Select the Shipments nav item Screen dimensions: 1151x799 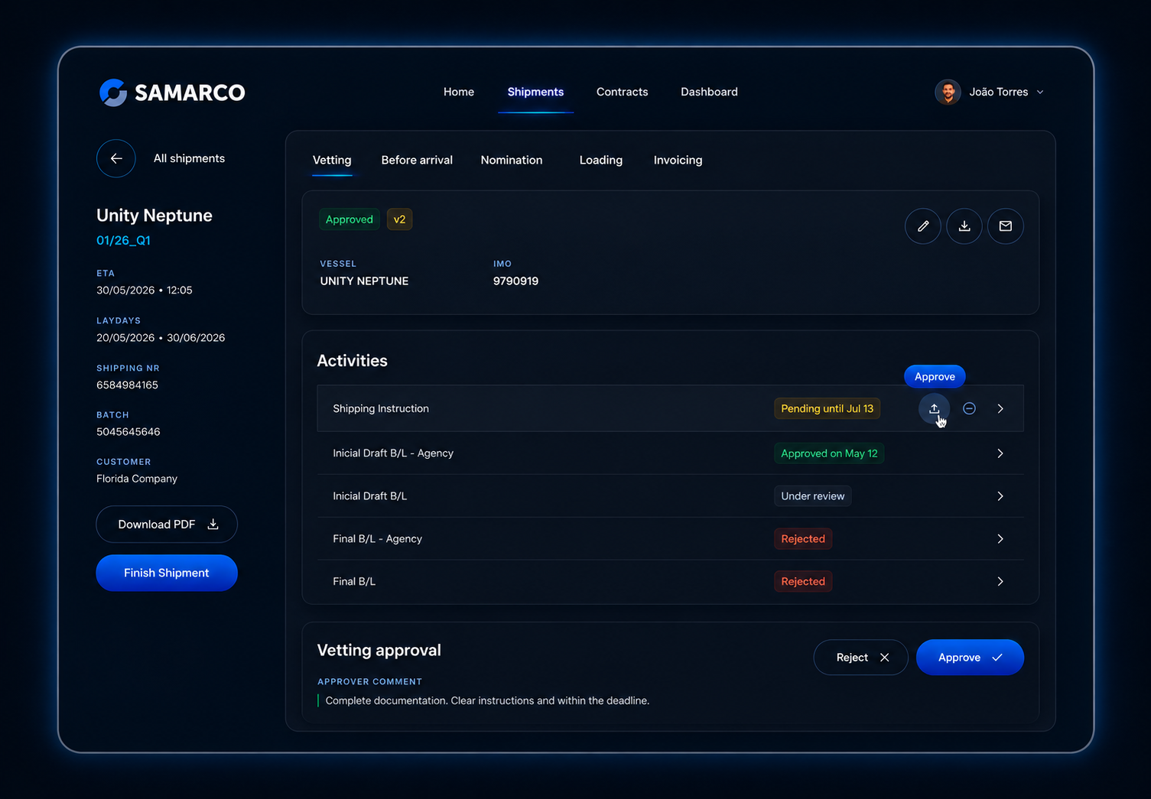point(535,92)
